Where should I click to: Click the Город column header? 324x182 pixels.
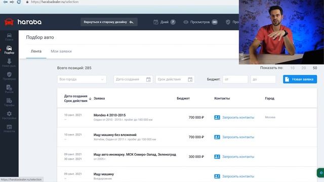pos(269,99)
